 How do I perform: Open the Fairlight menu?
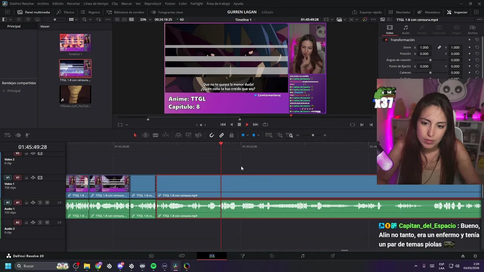(196, 3)
